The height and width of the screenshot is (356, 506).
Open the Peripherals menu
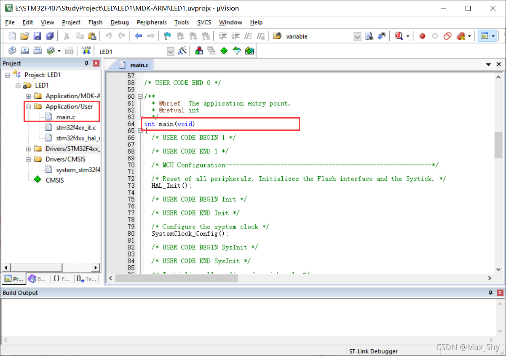152,22
